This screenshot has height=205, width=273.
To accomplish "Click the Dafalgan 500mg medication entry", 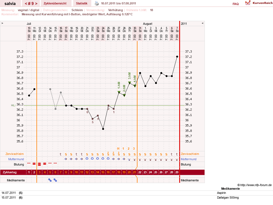I will [x=228, y=197].
